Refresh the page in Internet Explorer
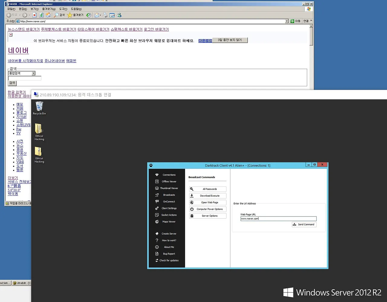Viewport: 387px width, 302px height. coord(41,15)
